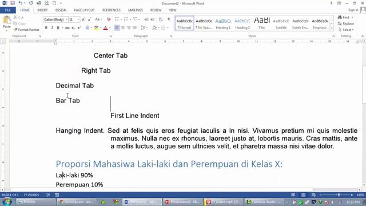Expand the bullets list dropdown
366x206 pixels.
pyautogui.click(x=121, y=19)
